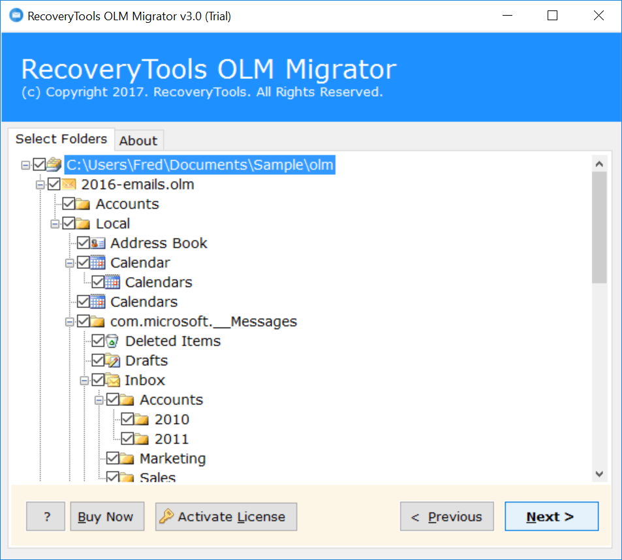This screenshot has width=622, height=560.
Task: Collapse the Inbox node
Action: pyautogui.click(x=84, y=381)
